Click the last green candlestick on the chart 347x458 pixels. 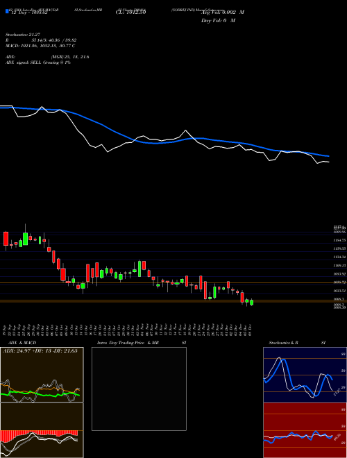(x=251, y=302)
